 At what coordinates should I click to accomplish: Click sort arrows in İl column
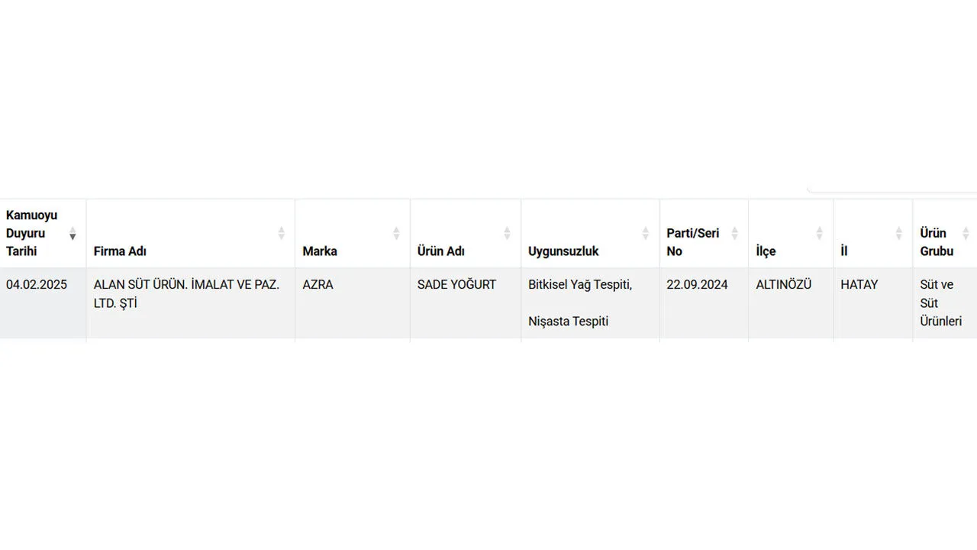(898, 233)
